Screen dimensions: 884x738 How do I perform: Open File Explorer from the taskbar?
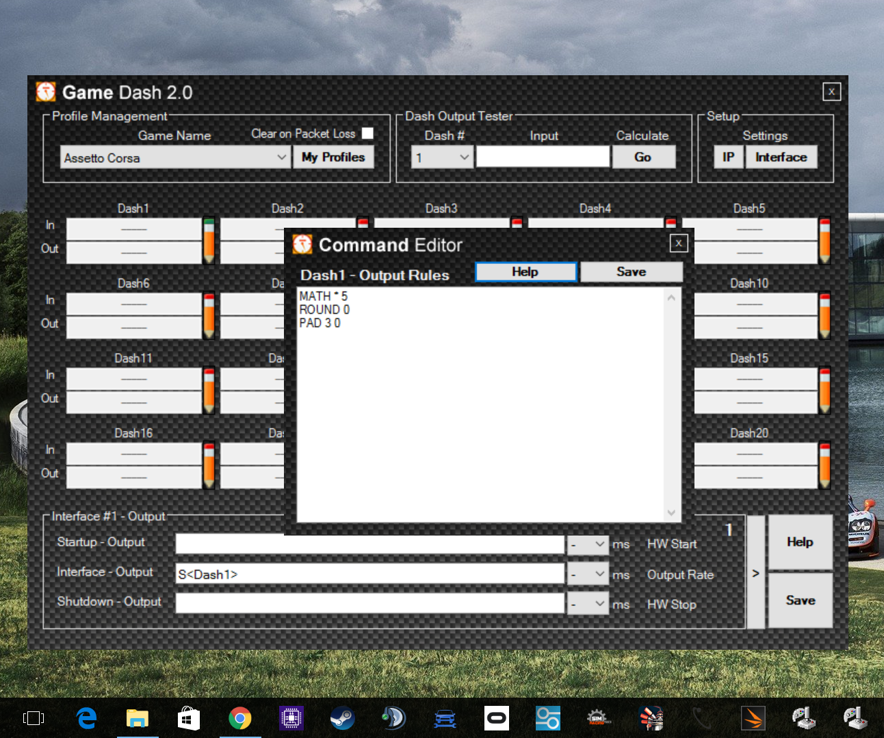click(x=138, y=718)
